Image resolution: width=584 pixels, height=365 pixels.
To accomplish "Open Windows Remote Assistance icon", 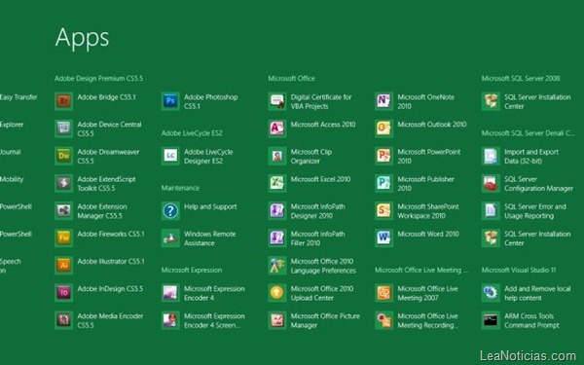I will click(x=170, y=238).
